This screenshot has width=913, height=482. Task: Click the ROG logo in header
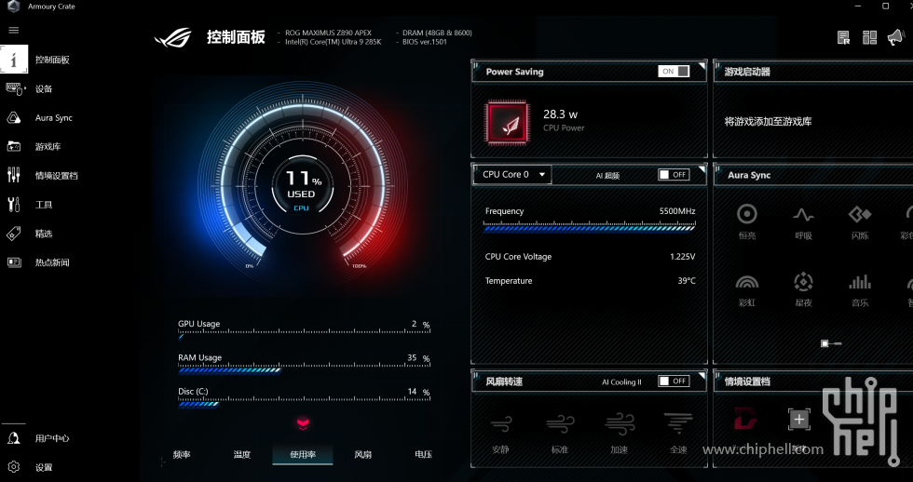[x=173, y=38]
